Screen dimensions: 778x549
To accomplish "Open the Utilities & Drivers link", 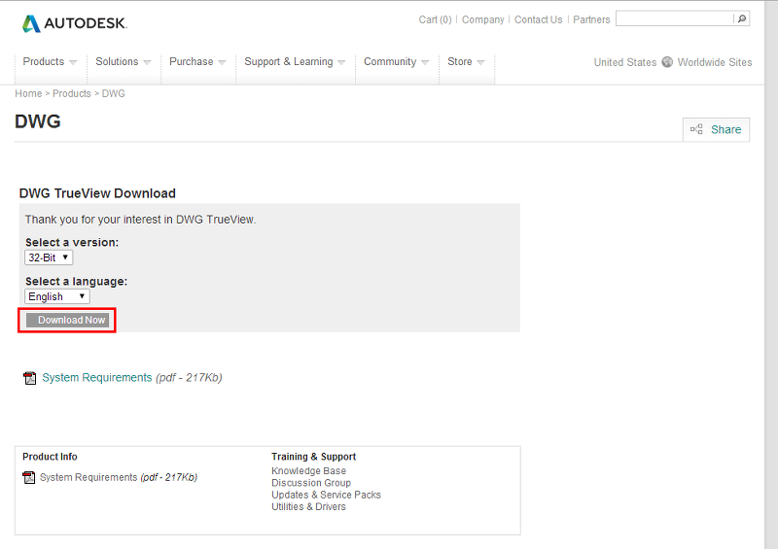I will coord(308,507).
